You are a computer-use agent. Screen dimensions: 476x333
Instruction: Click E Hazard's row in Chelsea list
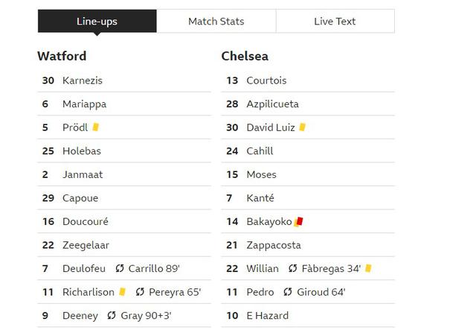[267, 316]
